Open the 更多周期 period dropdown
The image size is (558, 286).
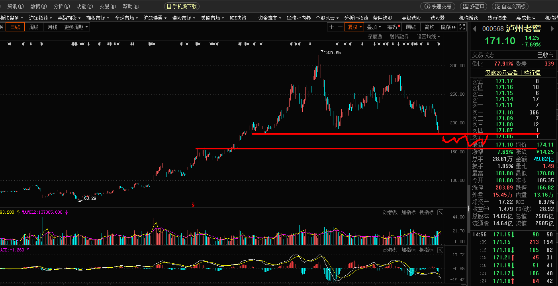[76, 27]
